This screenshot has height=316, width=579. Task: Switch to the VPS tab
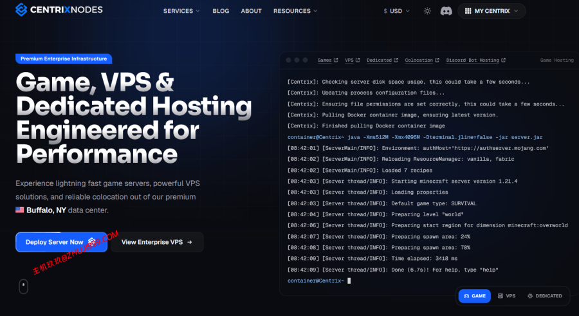click(506, 296)
